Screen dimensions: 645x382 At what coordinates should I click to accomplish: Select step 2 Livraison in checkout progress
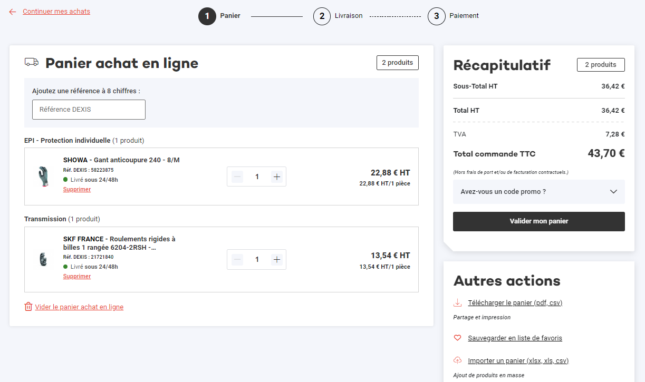point(322,16)
